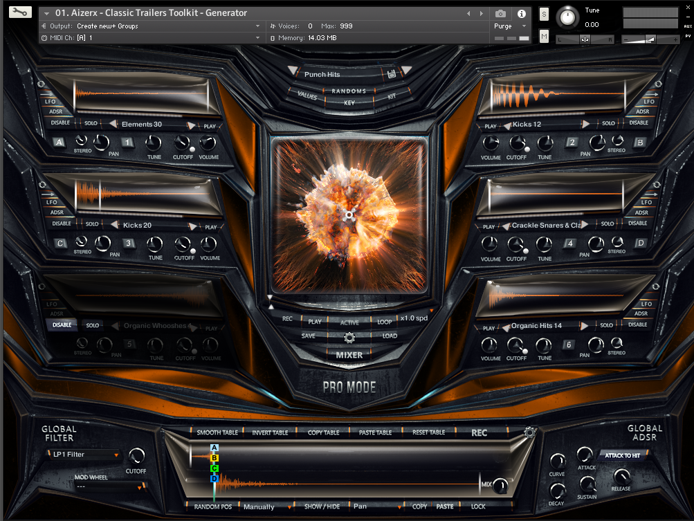694x521 pixels.
Task: Open the MIXER page
Action: click(349, 355)
